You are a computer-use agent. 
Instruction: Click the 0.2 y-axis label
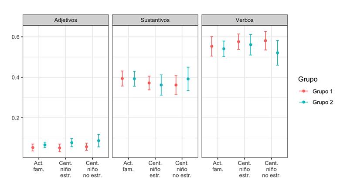point(16,118)
